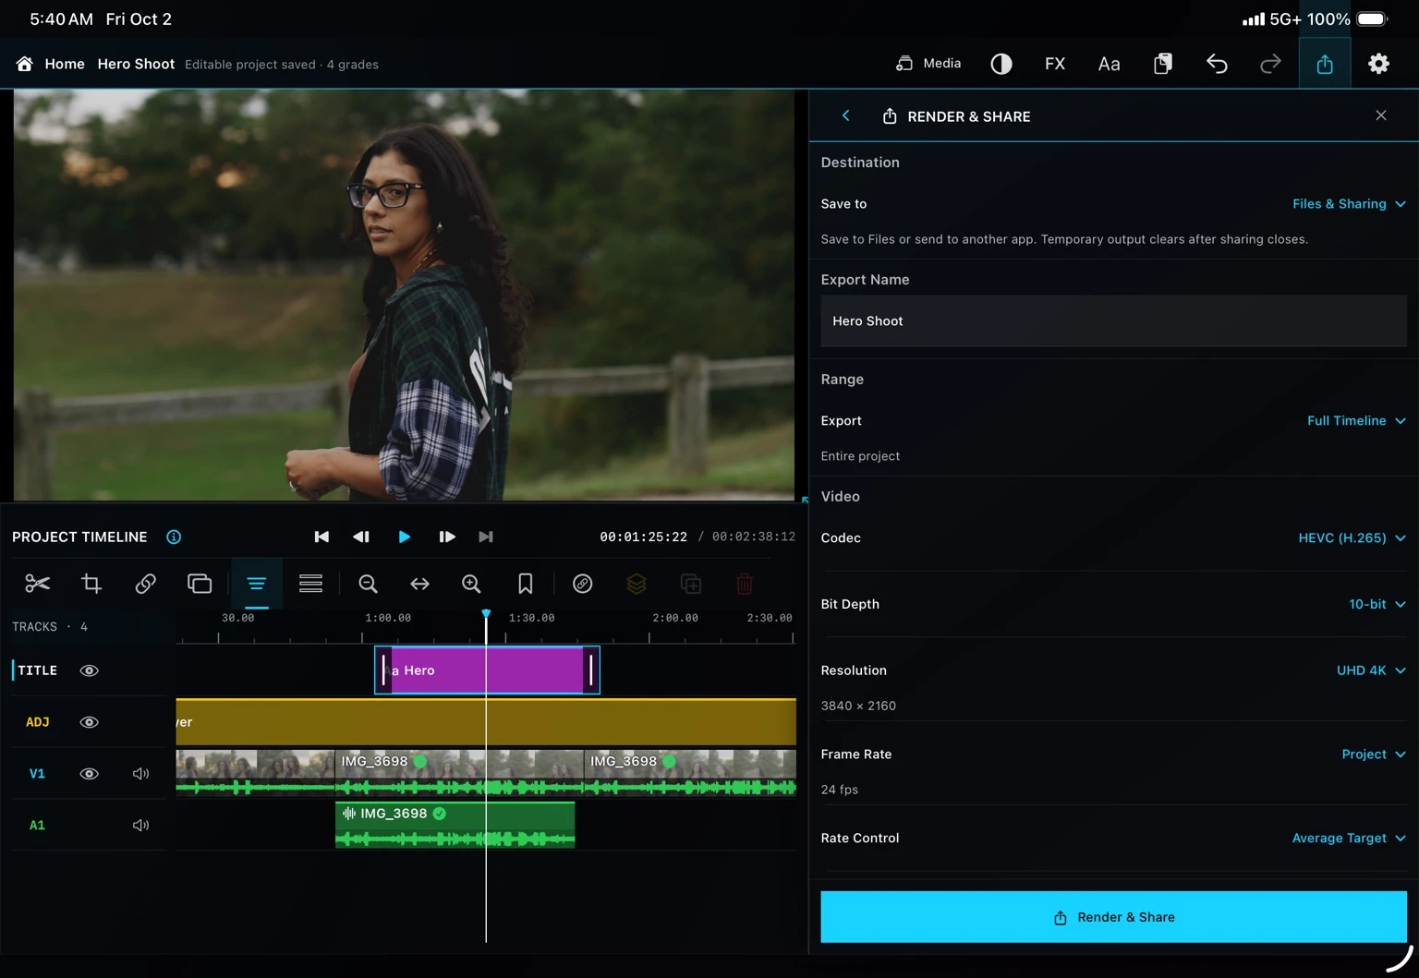Click the trash delete icon

coord(745,584)
